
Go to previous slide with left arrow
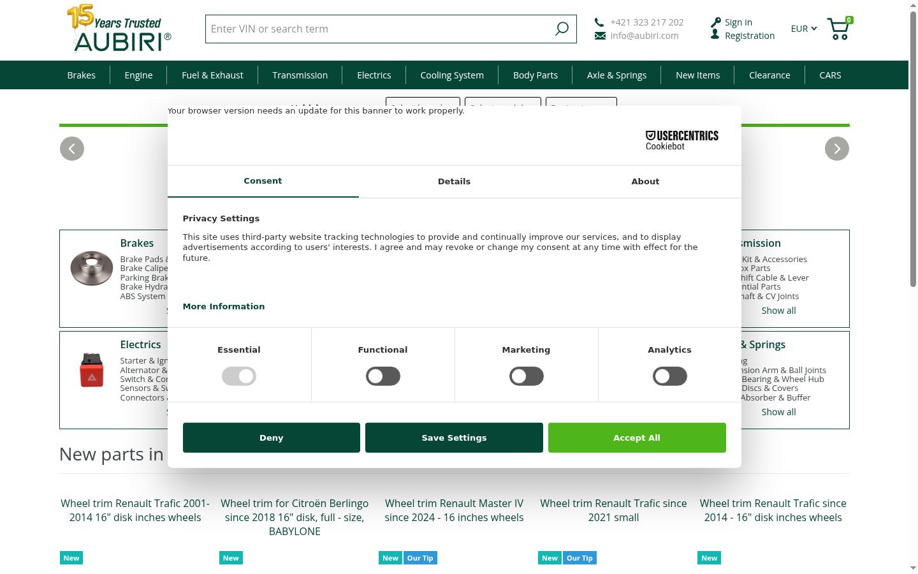[72, 149]
